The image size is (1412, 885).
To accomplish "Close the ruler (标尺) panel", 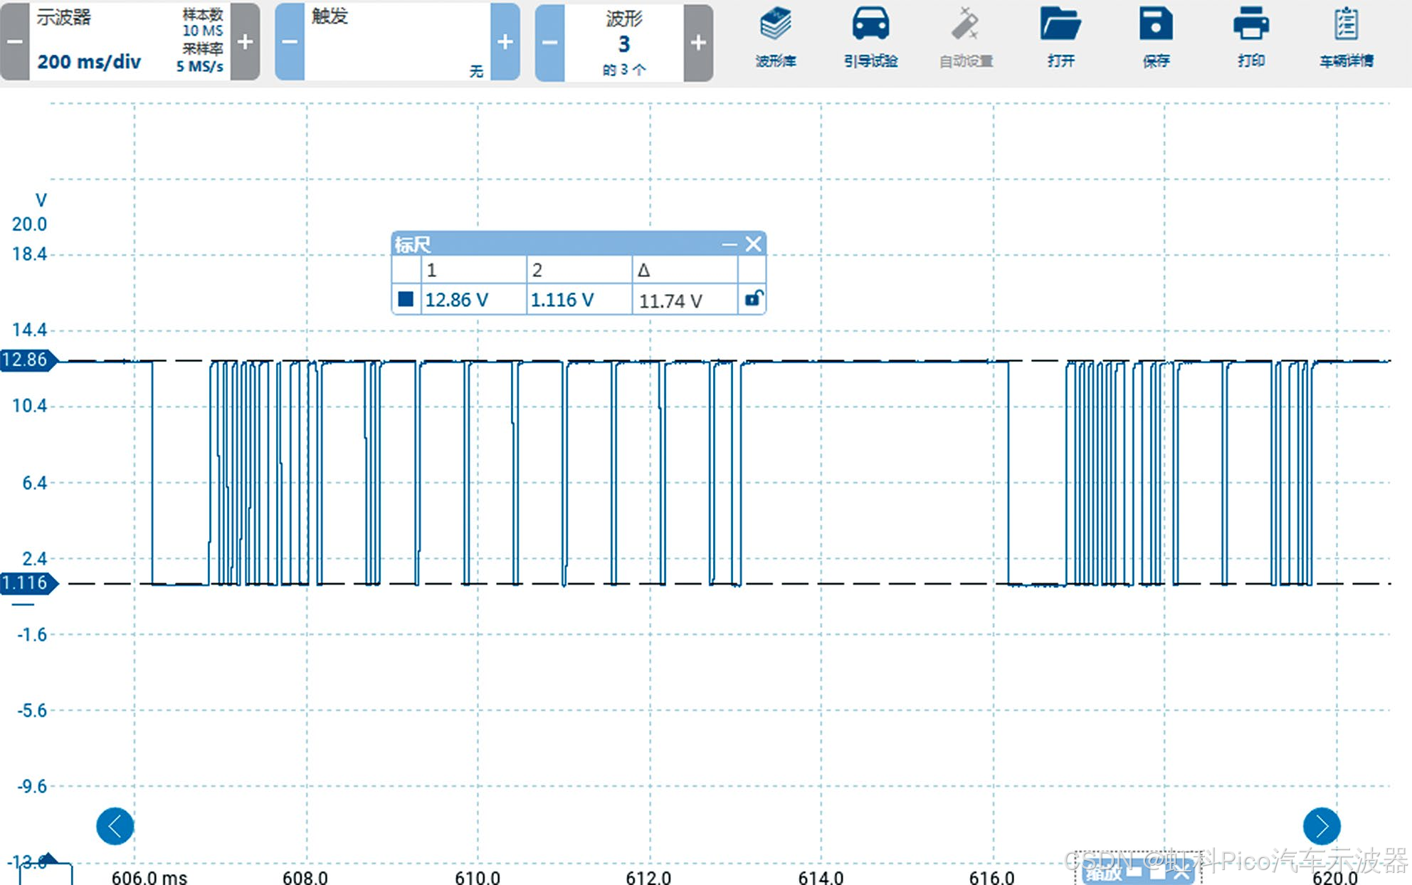I will (754, 244).
